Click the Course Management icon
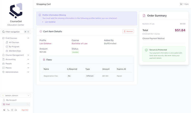 [3, 55]
